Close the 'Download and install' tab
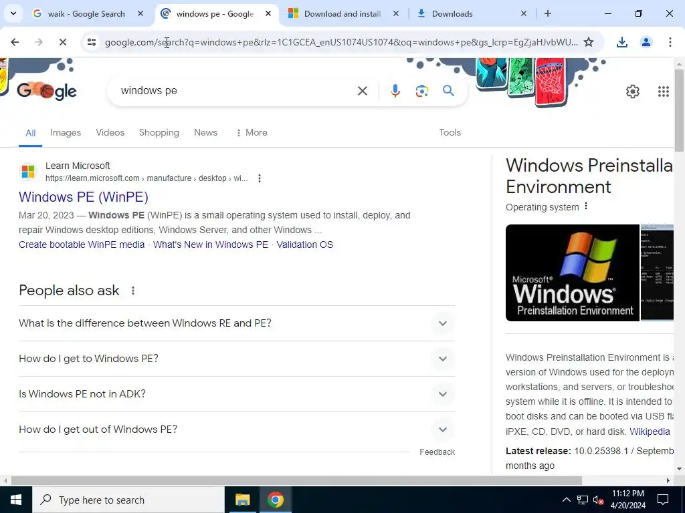Image resolution: width=685 pixels, height=513 pixels. pyautogui.click(x=396, y=13)
